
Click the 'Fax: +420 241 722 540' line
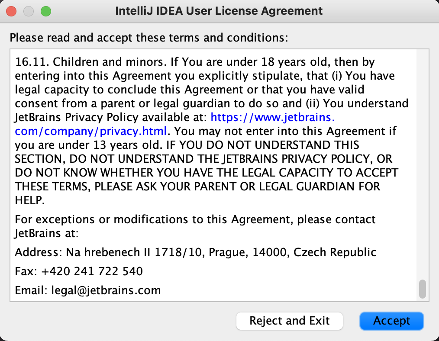pos(79,271)
